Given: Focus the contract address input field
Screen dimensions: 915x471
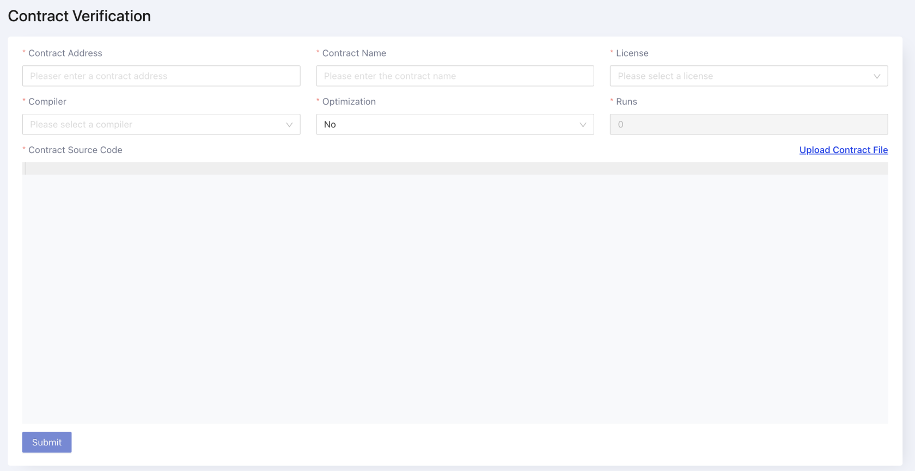Looking at the screenshot, I should (x=161, y=76).
